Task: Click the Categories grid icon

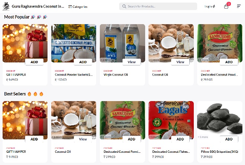Action: tap(70, 7)
